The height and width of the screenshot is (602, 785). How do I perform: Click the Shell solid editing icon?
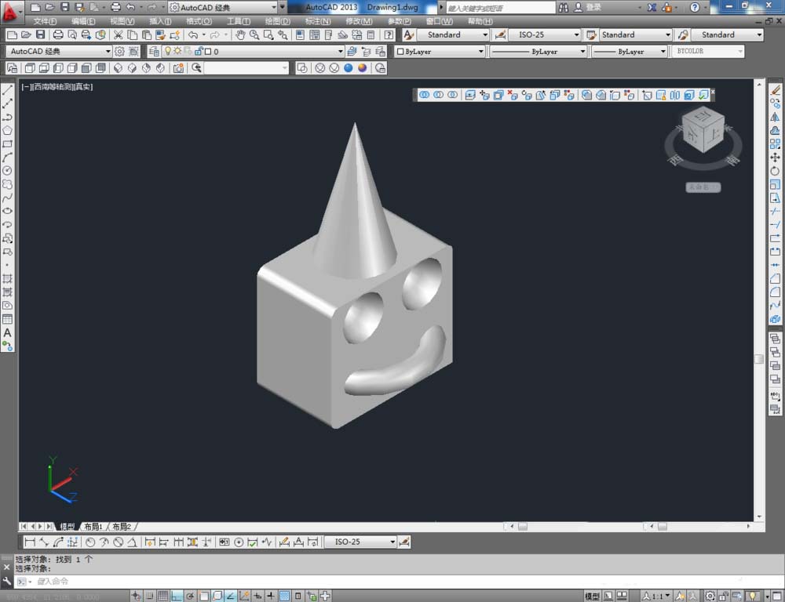click(x=689, y=95)
